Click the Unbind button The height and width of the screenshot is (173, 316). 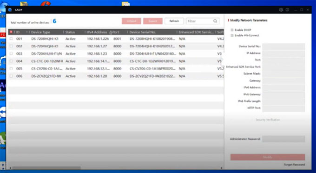tap(132, 21)
